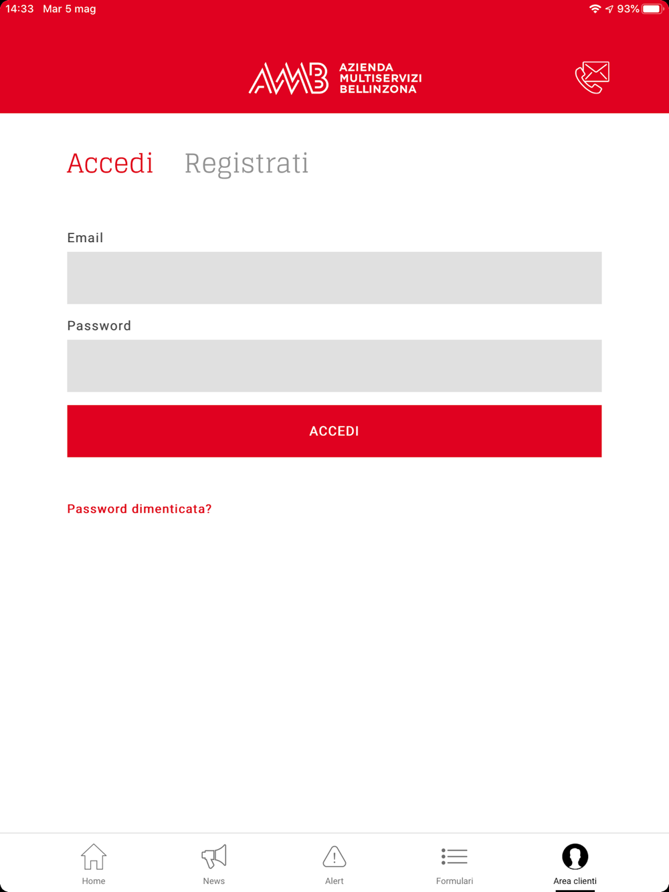Screen dimensions: 669x892
Task: Open Formulari list icon
Action: pos(454,856)
